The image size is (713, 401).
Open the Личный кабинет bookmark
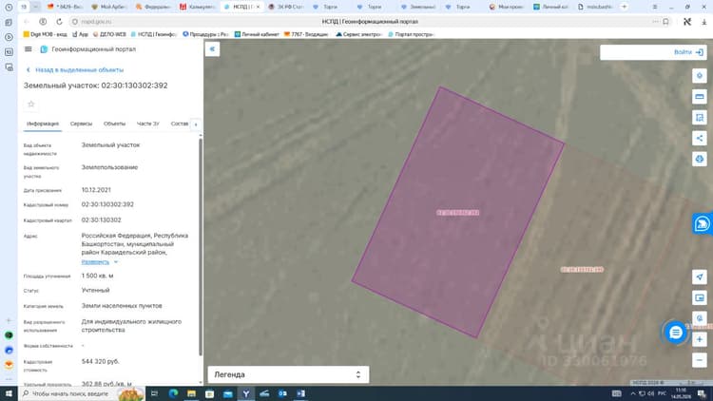(257, 34)
